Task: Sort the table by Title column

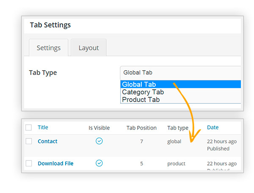Action: (x=43, y=127)
